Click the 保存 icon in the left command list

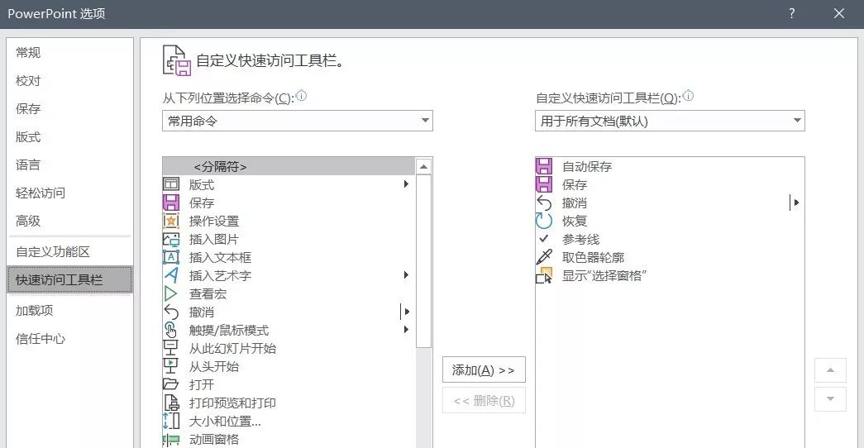(171, 203)
